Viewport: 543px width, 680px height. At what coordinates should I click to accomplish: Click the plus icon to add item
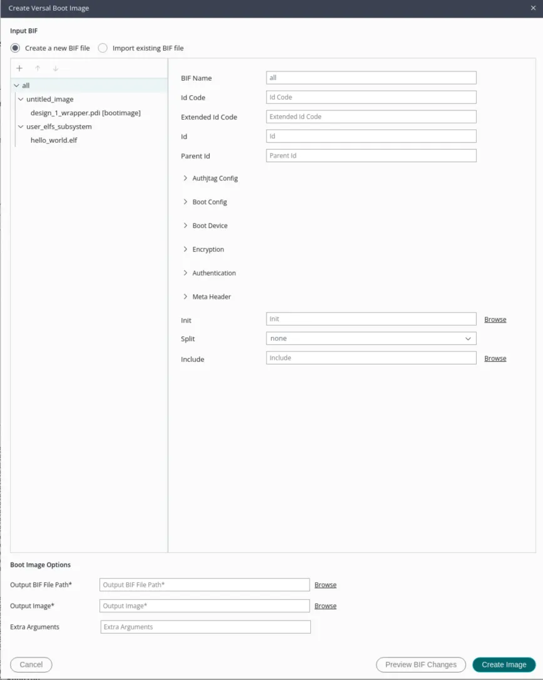point(19,68)
